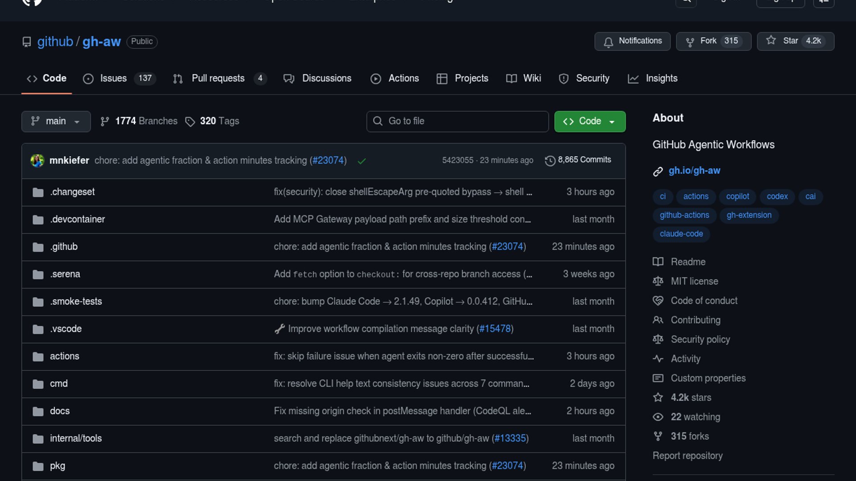The width and height of the screenshot is (856, 481).
Task: Click the Go to file search field
Action: (x=457, y=121)
